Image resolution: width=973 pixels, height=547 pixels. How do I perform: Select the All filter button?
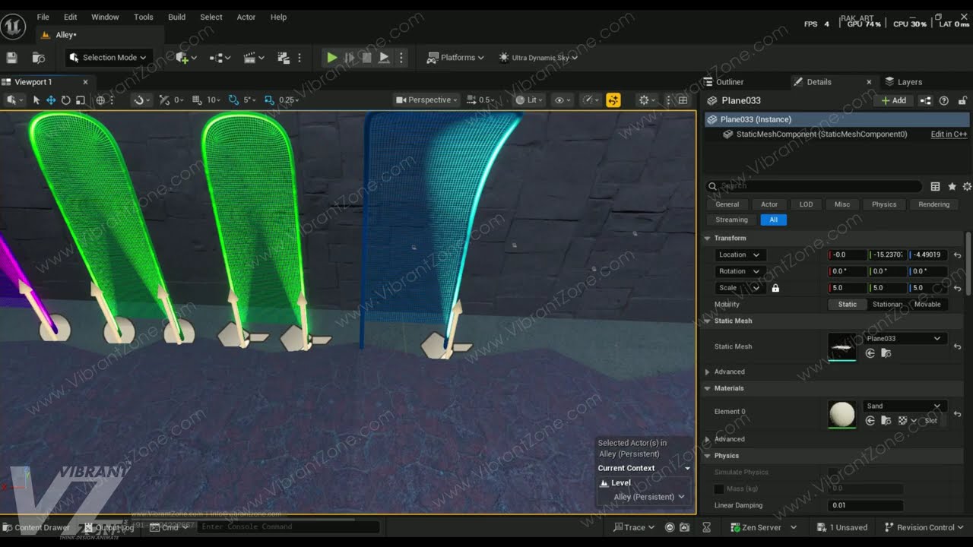pos(773,220)
